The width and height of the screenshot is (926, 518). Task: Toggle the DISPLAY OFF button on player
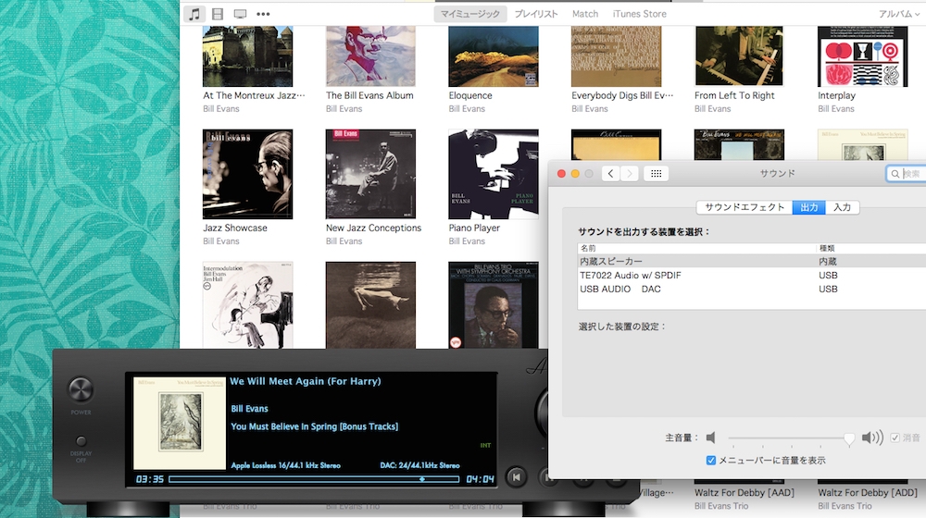click(x=81, y=440)
